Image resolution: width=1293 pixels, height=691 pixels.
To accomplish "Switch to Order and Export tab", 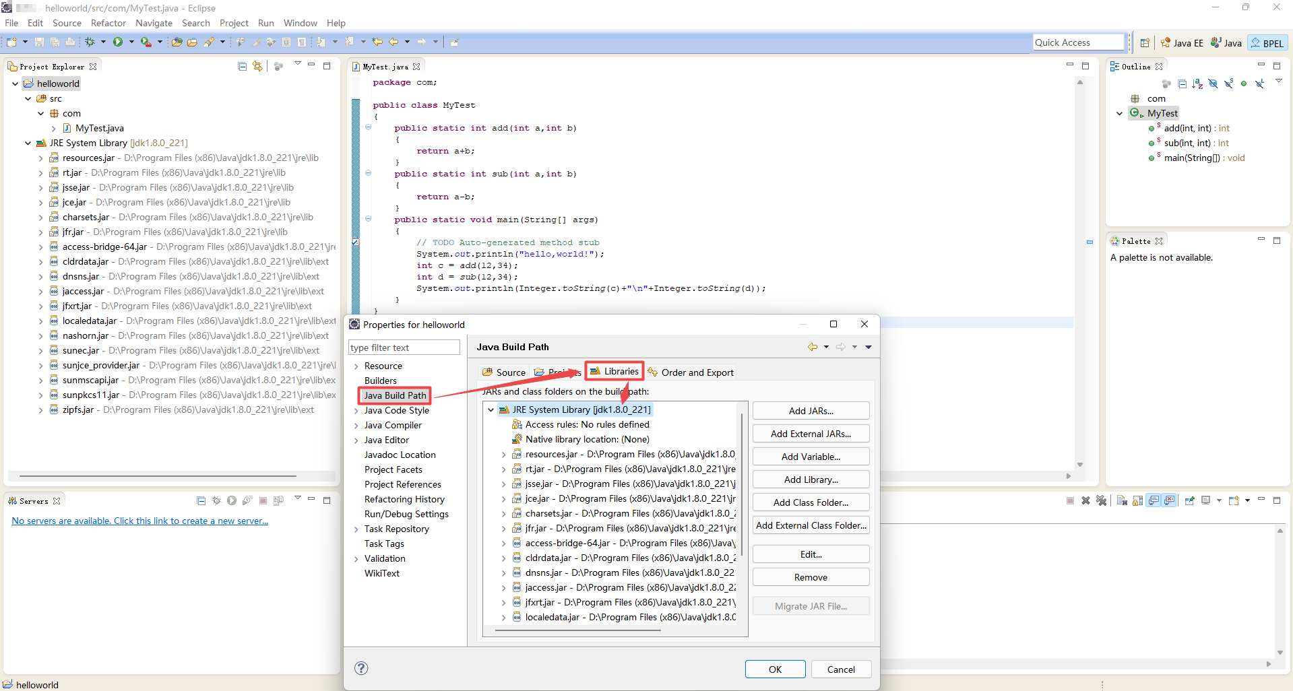I will 691,372.
